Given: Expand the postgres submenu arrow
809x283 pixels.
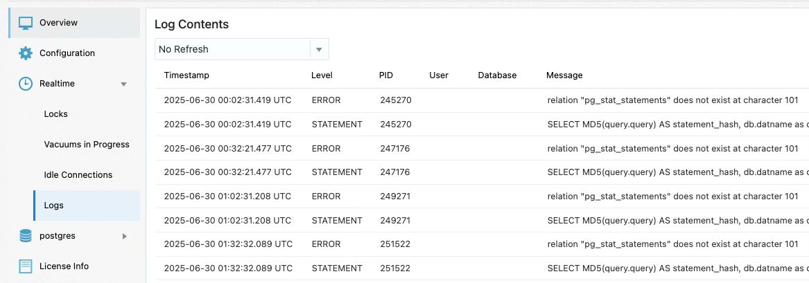Looking at the screenshot, I should click(125, 236).
